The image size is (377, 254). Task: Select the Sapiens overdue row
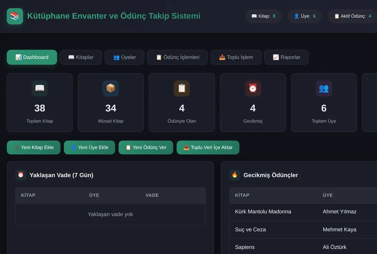pyautogui.click(x=303, y=247)
